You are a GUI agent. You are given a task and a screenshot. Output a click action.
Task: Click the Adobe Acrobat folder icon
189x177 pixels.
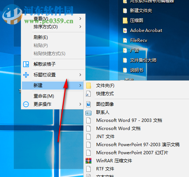(x=125, y=30)
